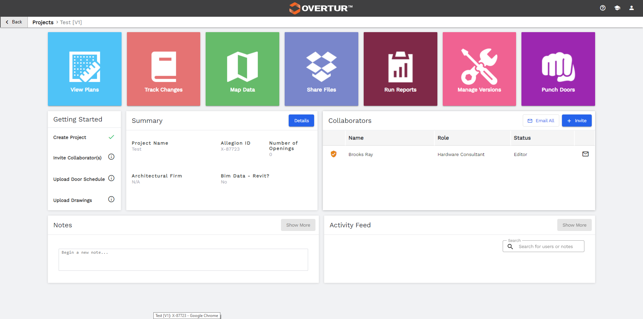This screenshot has height=319, width=643.
Task: Select Upload Door Schedule step
Action: [x=79, y=179]
